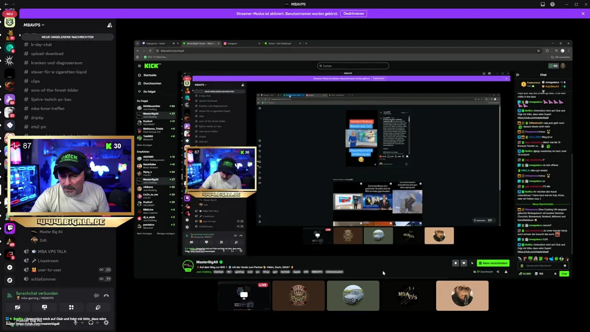Select the LIVE screen share thumbnail
590x332 pixels.
tap(244, 296)
